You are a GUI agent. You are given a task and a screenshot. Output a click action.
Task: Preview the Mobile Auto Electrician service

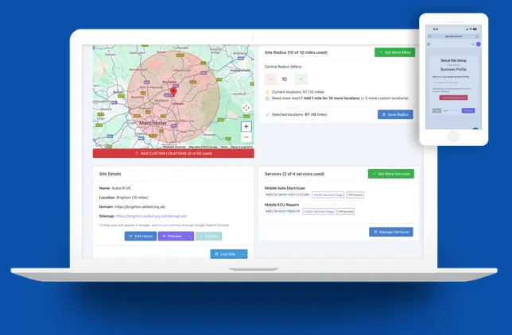355,194
